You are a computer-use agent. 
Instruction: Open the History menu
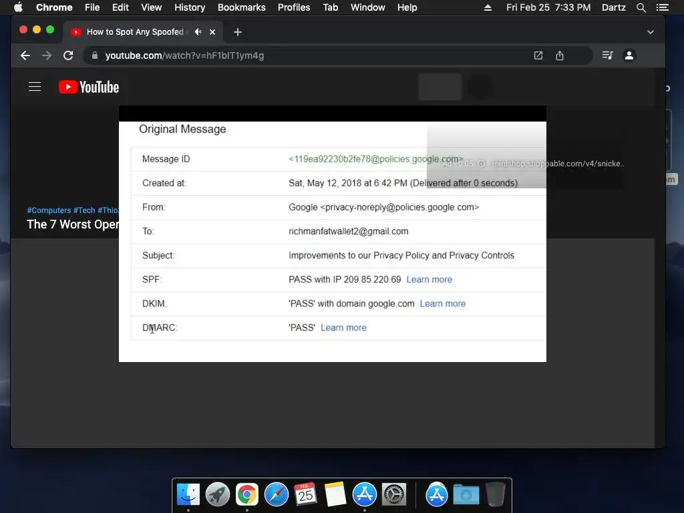(x=190, y=7)
